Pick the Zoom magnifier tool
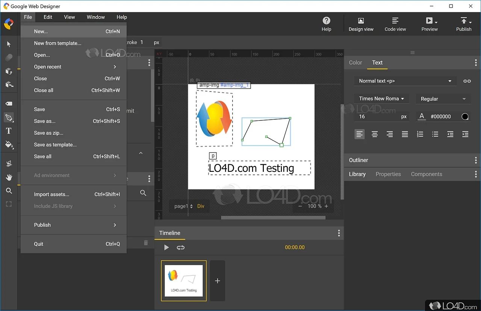This screenshot has height=311, width=481. pyautogui.click(x=9, y=191)
